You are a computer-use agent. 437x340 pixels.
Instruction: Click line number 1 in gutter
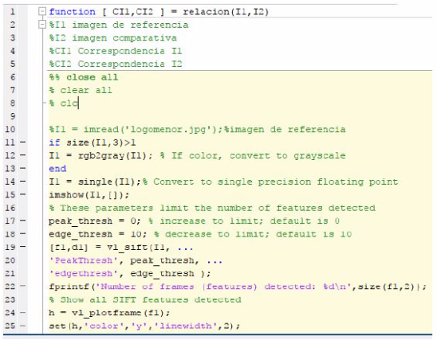(x=13, y=12)
